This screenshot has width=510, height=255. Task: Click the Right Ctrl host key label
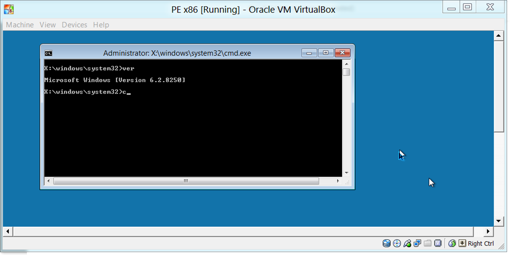point(481,244)
